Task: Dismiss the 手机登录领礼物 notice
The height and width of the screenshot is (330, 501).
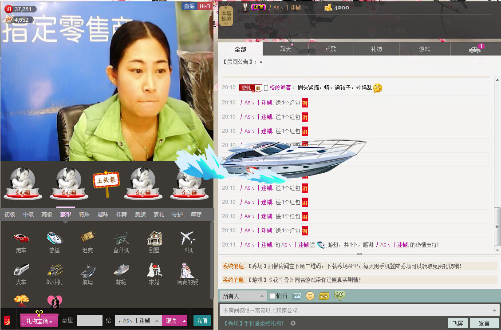Action: 293,323
